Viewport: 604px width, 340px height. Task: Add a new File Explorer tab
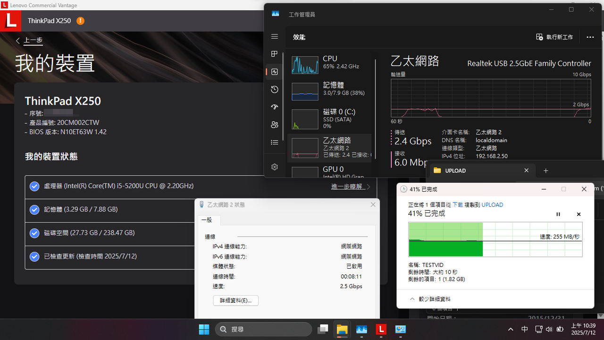[546, 170]
